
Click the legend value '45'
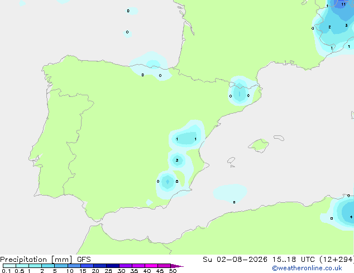[x=160, y=271]
